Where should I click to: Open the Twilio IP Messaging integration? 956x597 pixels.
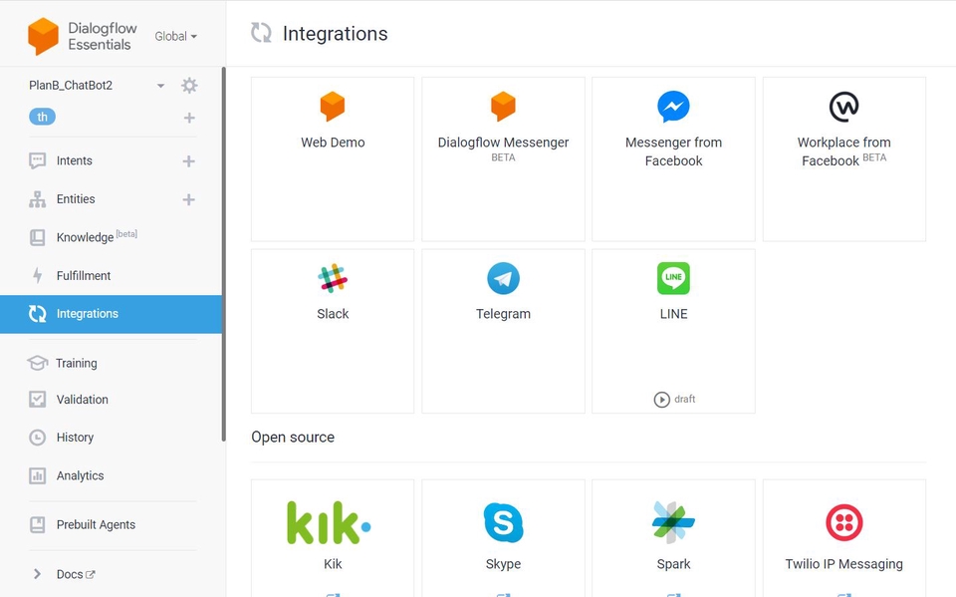844,538
